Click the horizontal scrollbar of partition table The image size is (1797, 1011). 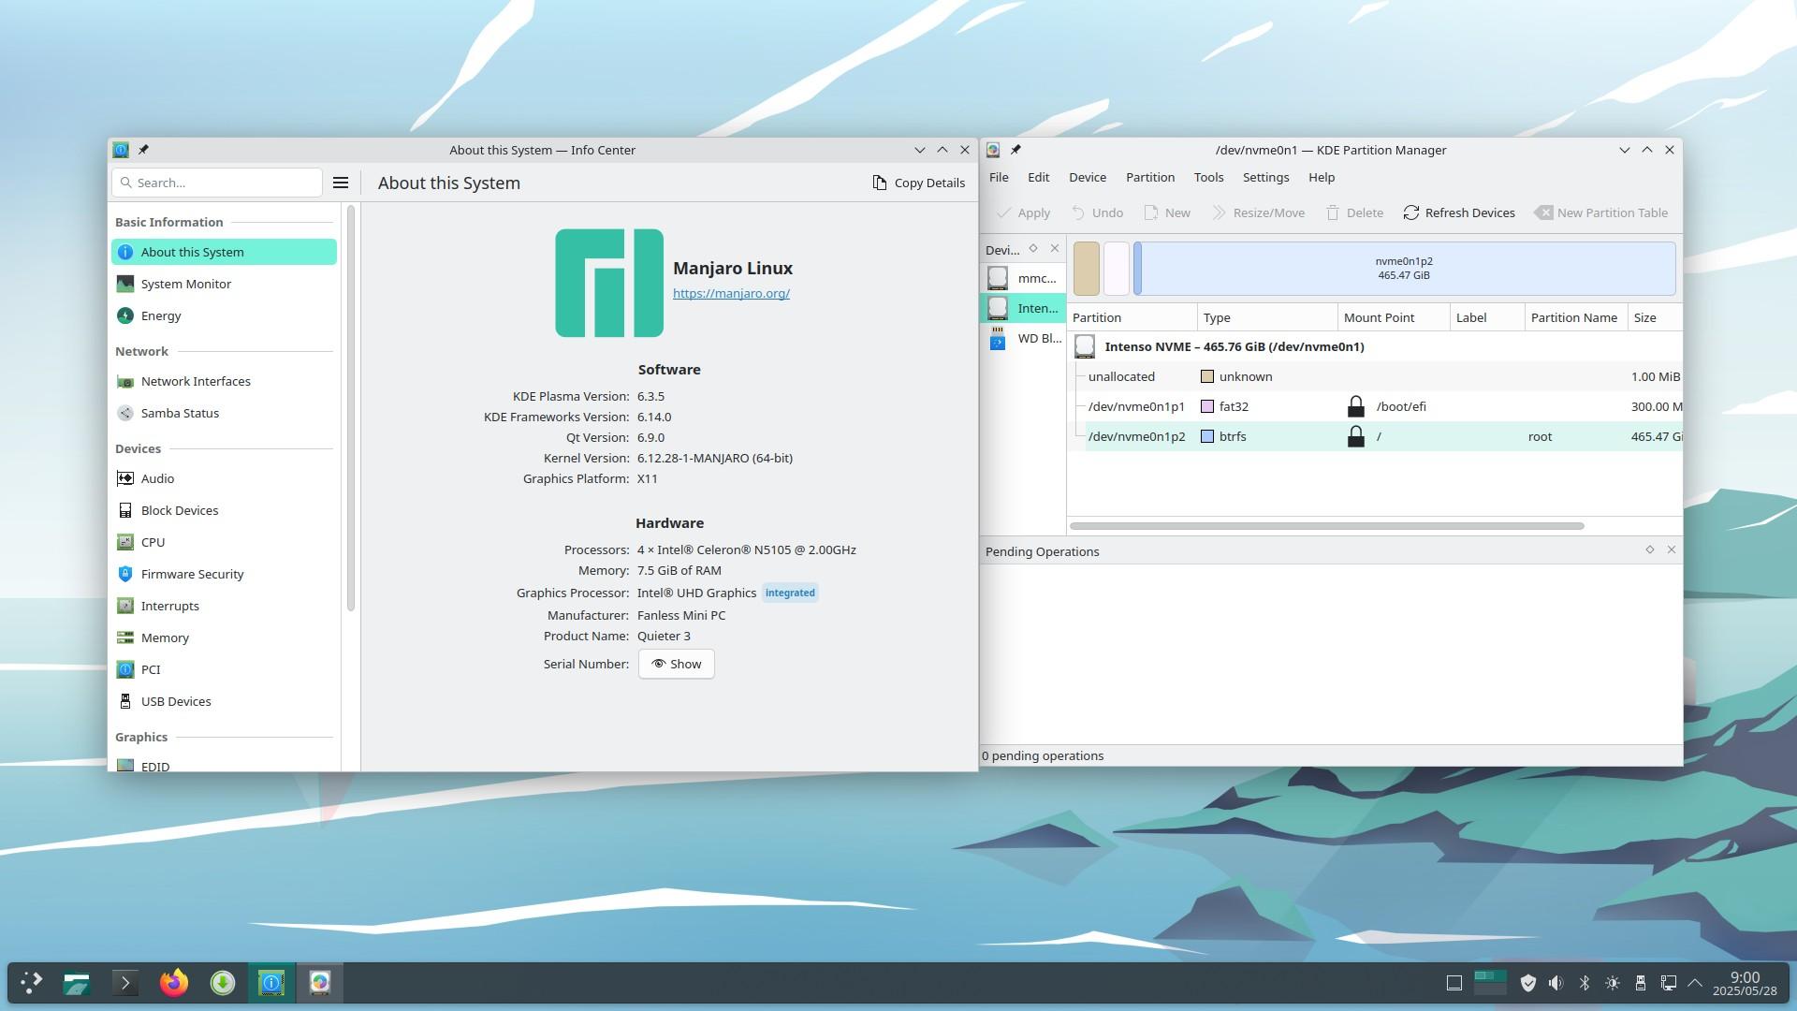1326,526
